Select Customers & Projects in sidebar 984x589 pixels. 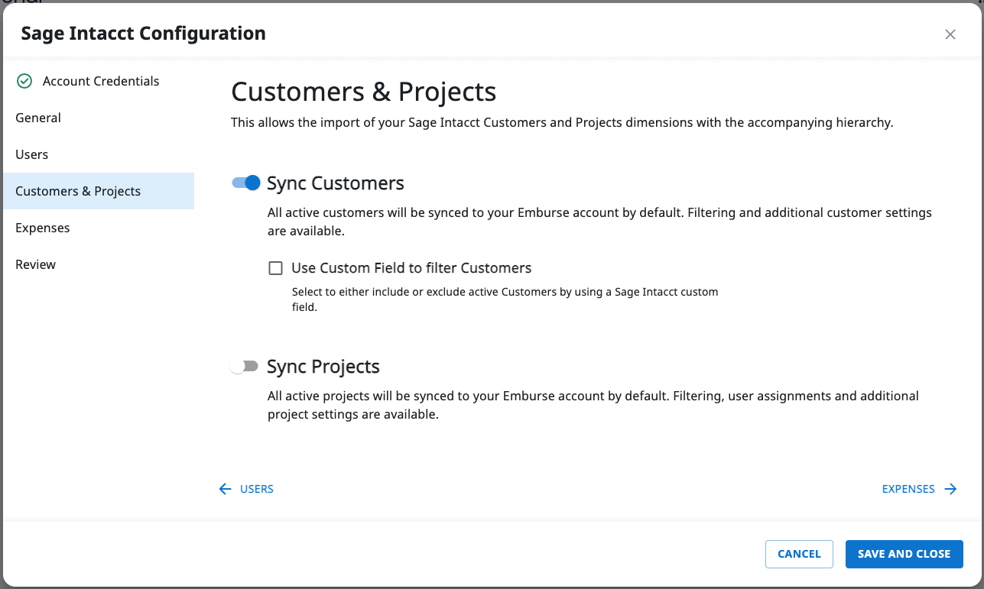tap(99, 191)
